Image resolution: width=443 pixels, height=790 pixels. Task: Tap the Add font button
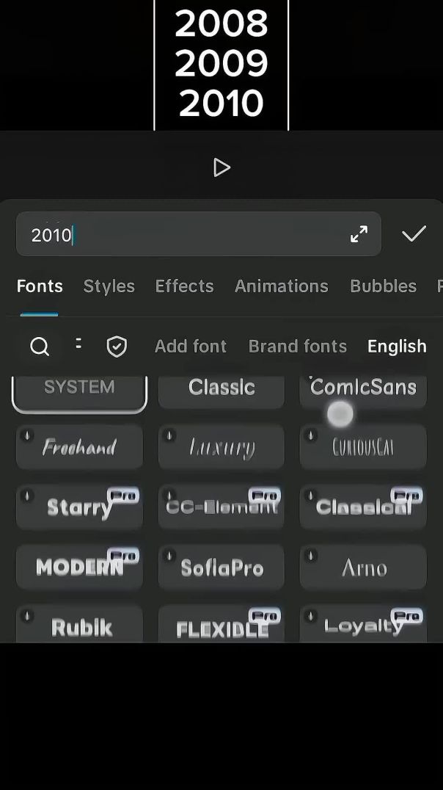click(190, 347)
